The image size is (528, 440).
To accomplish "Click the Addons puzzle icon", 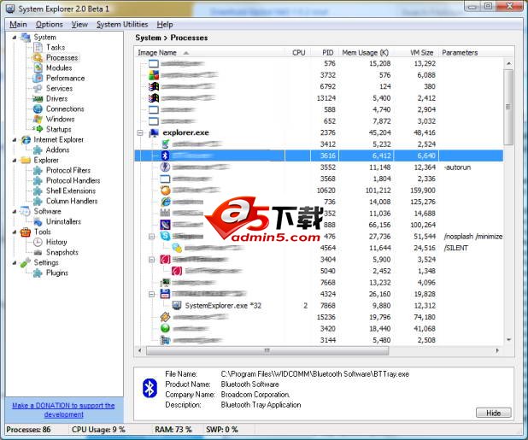I will (38, 150).
